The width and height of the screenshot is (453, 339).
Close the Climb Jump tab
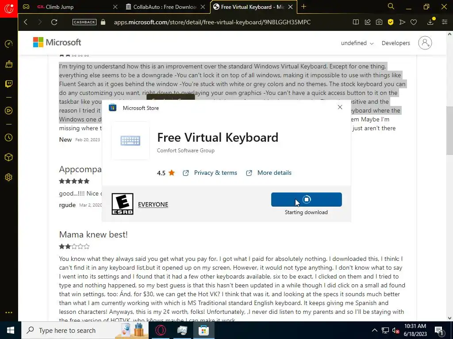pos(115,7)
